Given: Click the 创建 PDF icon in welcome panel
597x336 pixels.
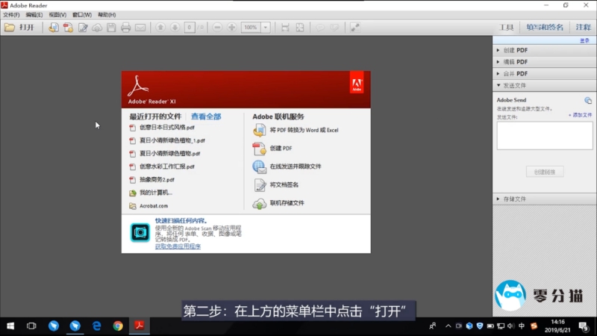Looking at the screenshot, I should (x=260, y=149).
